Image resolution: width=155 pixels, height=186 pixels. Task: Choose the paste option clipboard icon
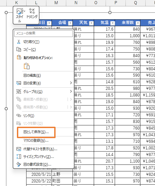pyautogui.click(x=27, y=66)
